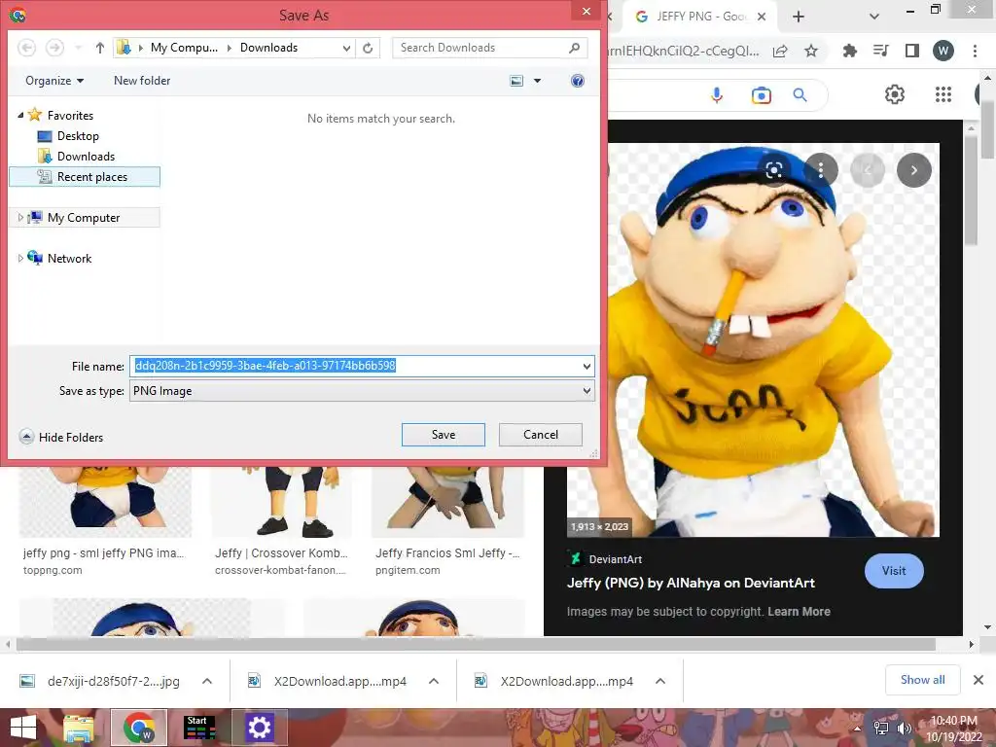Click the My Compu... breadcrumb segment
The height and width of the screenshot is (747, 996).
point(184,48)
